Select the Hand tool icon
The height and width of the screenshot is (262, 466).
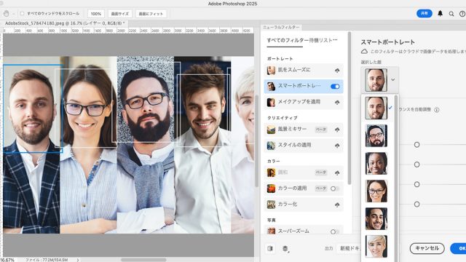pyautogui.click(x=6, y=14)
